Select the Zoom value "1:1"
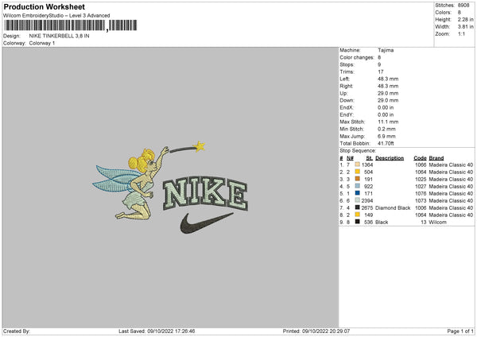 (461, 33)
